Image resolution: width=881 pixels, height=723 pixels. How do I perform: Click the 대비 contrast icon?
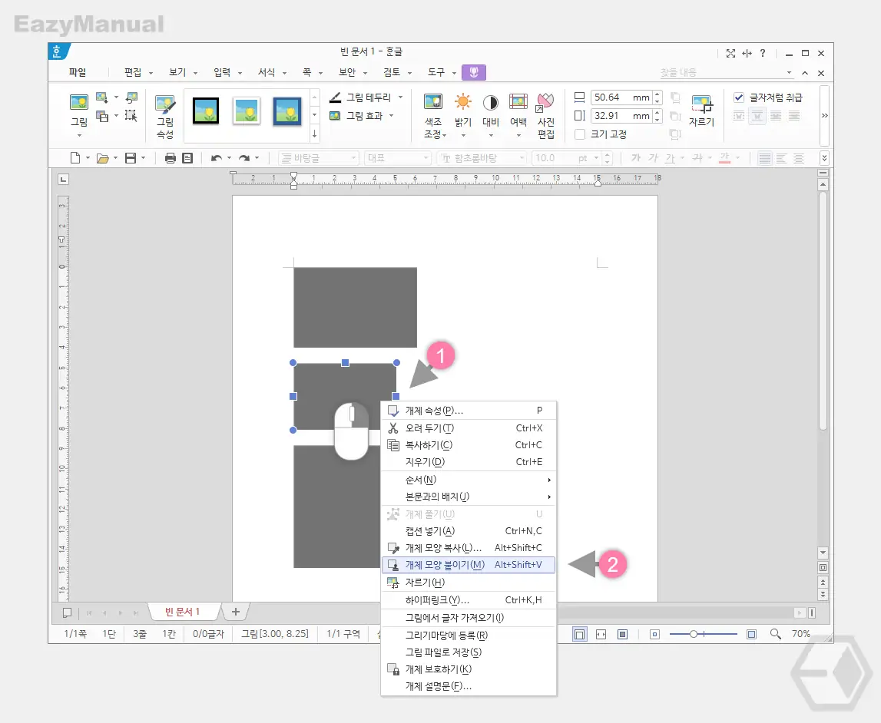pyautogui.click(x=491, y=102)
